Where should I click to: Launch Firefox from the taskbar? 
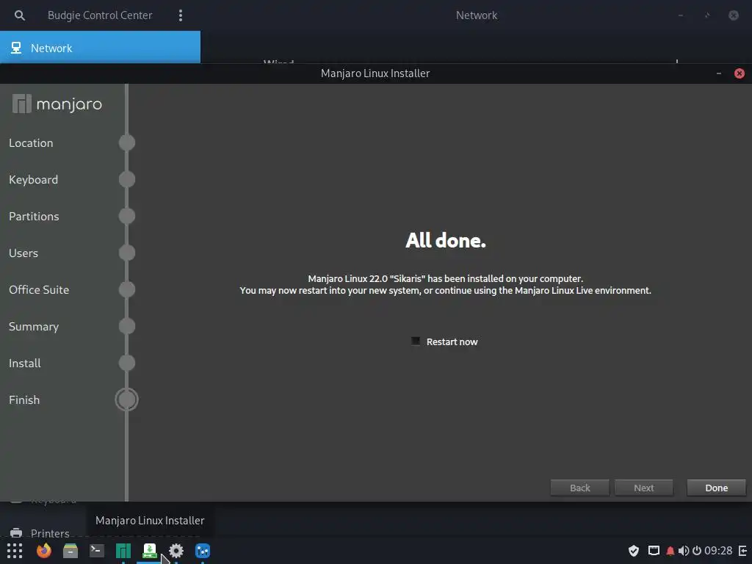(x=44, y=551)
